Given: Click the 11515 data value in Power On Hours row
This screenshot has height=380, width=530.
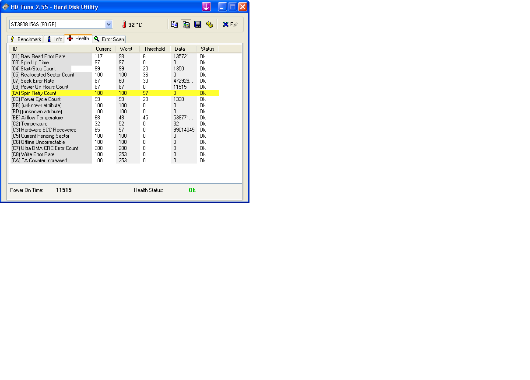Looking at the screenshot, I should [180, 87].
